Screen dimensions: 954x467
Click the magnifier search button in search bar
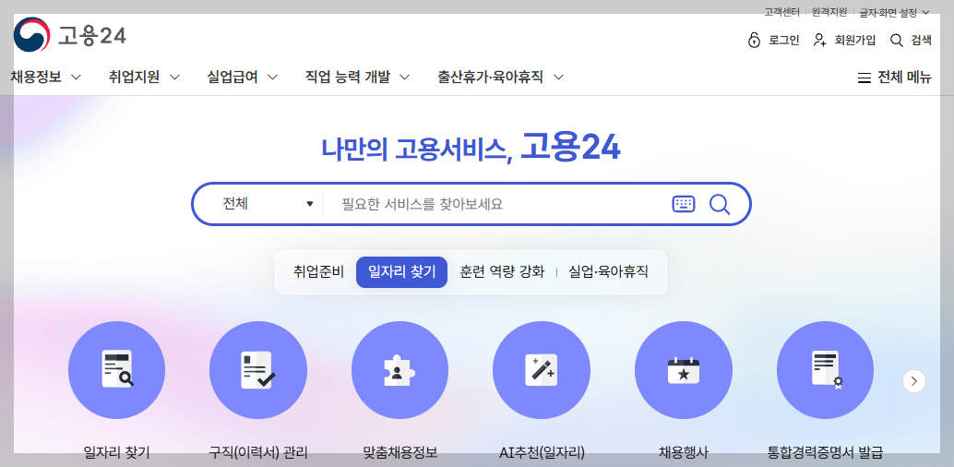click(x=719, y=204)
